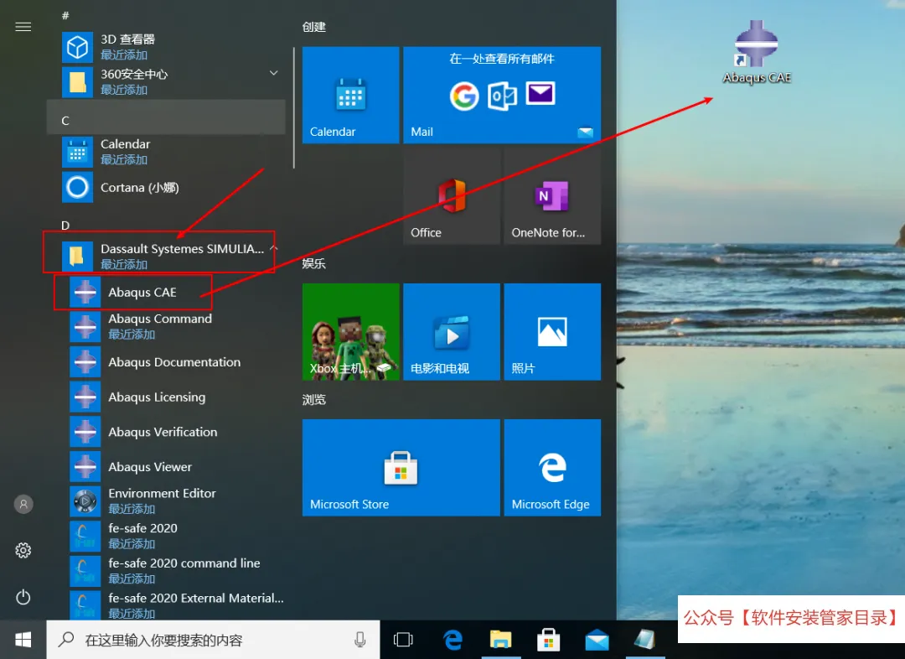The height and width of the screenshot is (659, 905).
Task: Open the 照片 tile
Action: coord(551,331)
